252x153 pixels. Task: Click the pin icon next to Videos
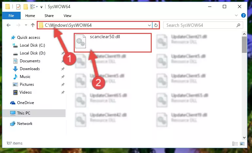point(63,92)
